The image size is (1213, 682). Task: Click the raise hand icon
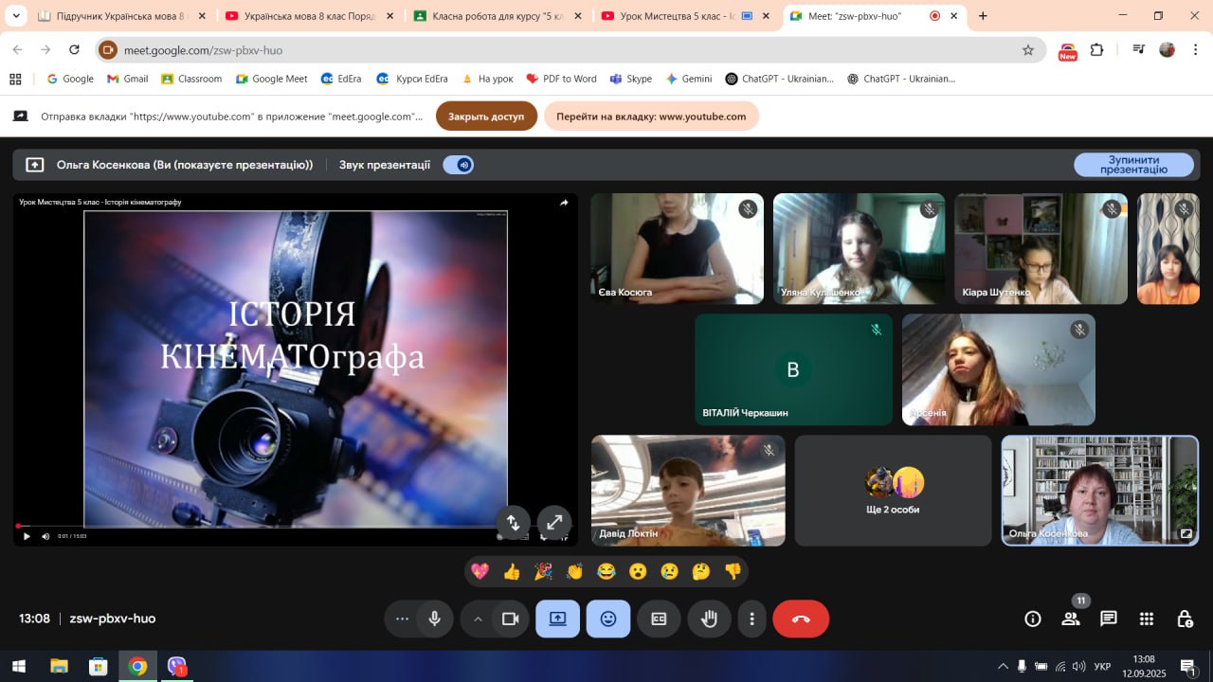709,619
